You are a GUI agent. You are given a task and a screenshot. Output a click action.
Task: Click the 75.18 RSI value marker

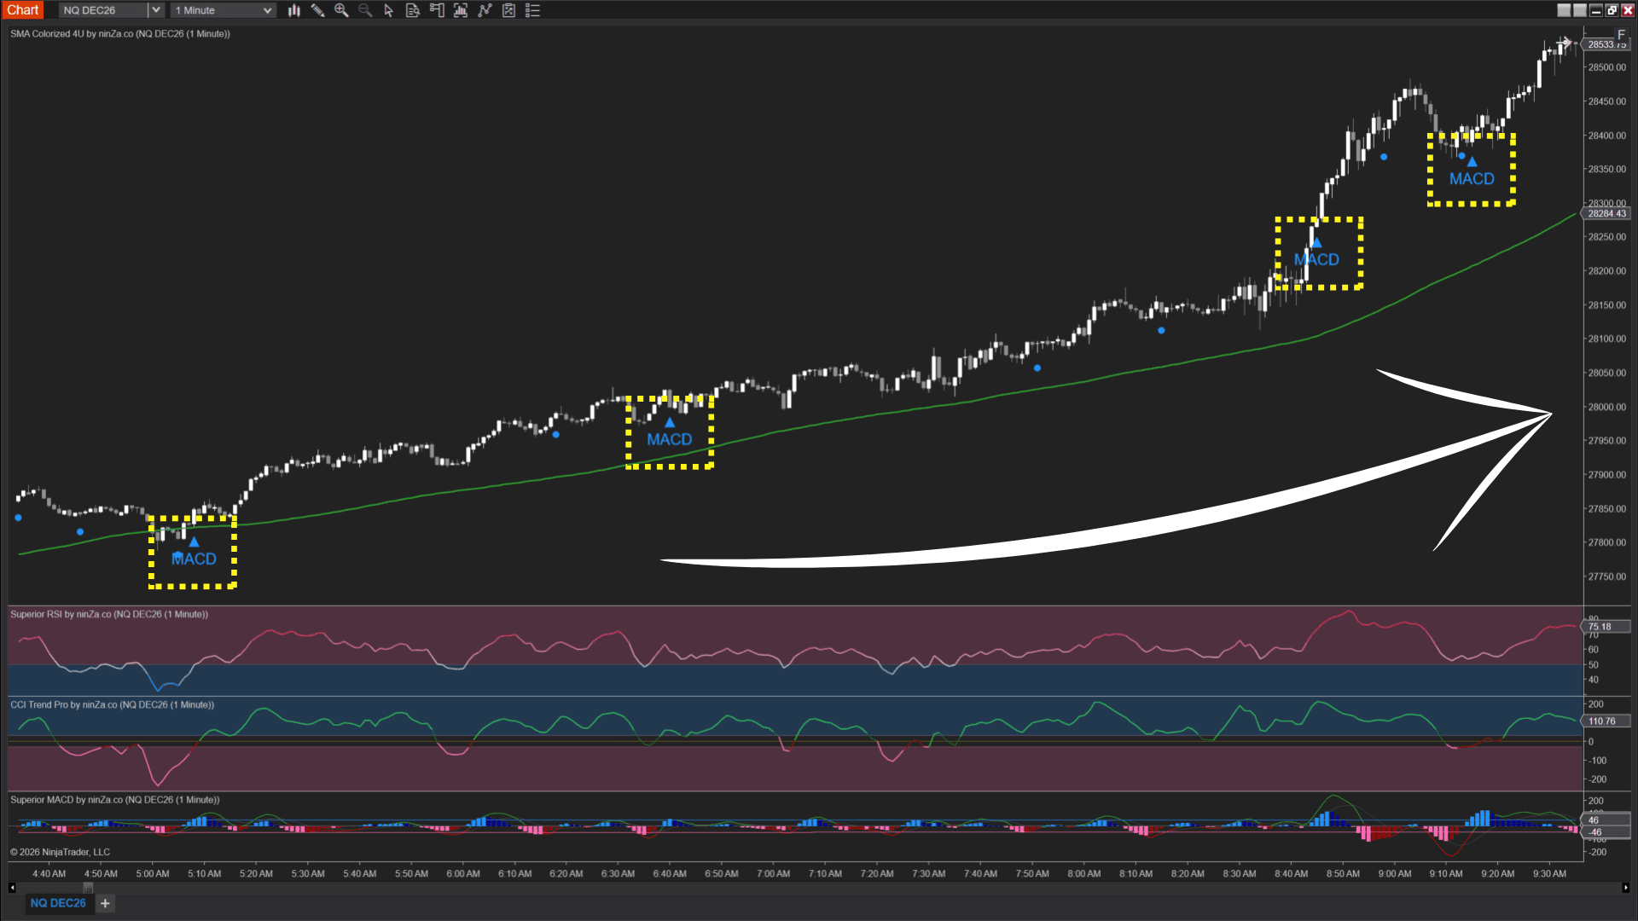pos(1606,627)
